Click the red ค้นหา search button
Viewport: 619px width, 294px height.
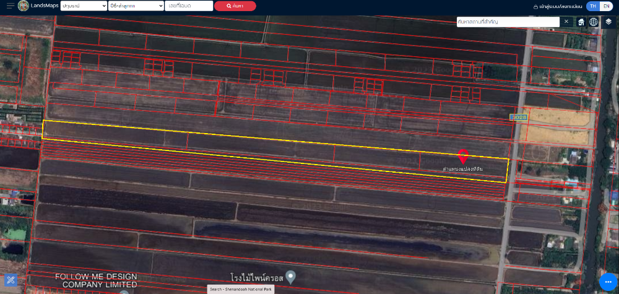235,6
